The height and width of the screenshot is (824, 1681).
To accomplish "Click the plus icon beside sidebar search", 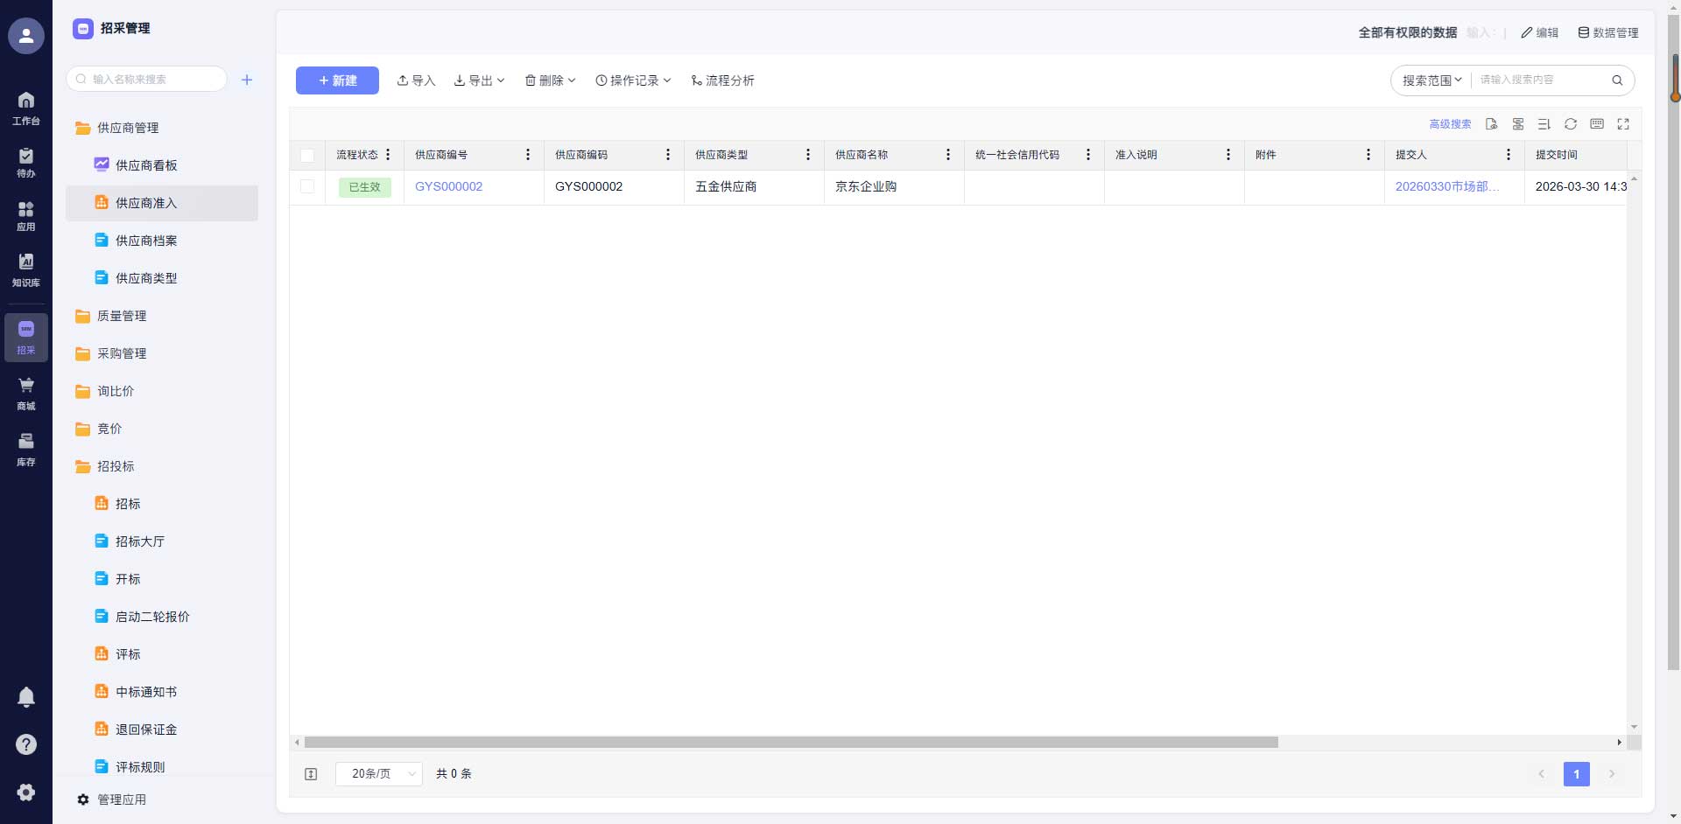I will pos(247,80).
